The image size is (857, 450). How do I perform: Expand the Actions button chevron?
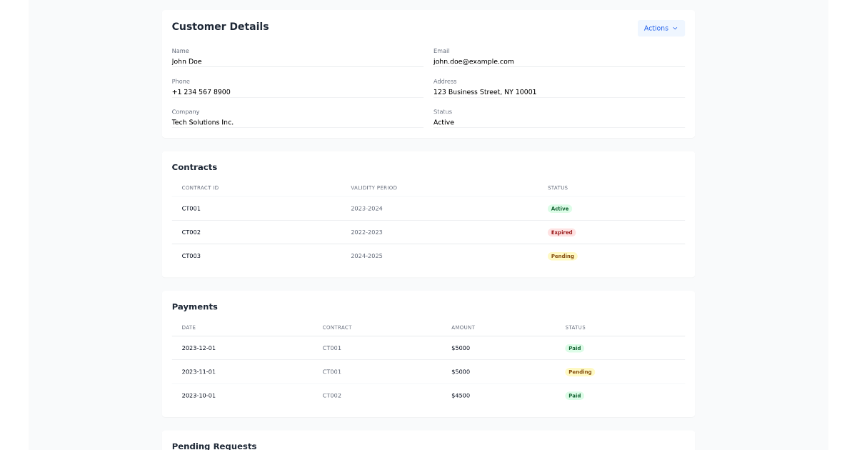pyautogui.click(x=674, y=29)
